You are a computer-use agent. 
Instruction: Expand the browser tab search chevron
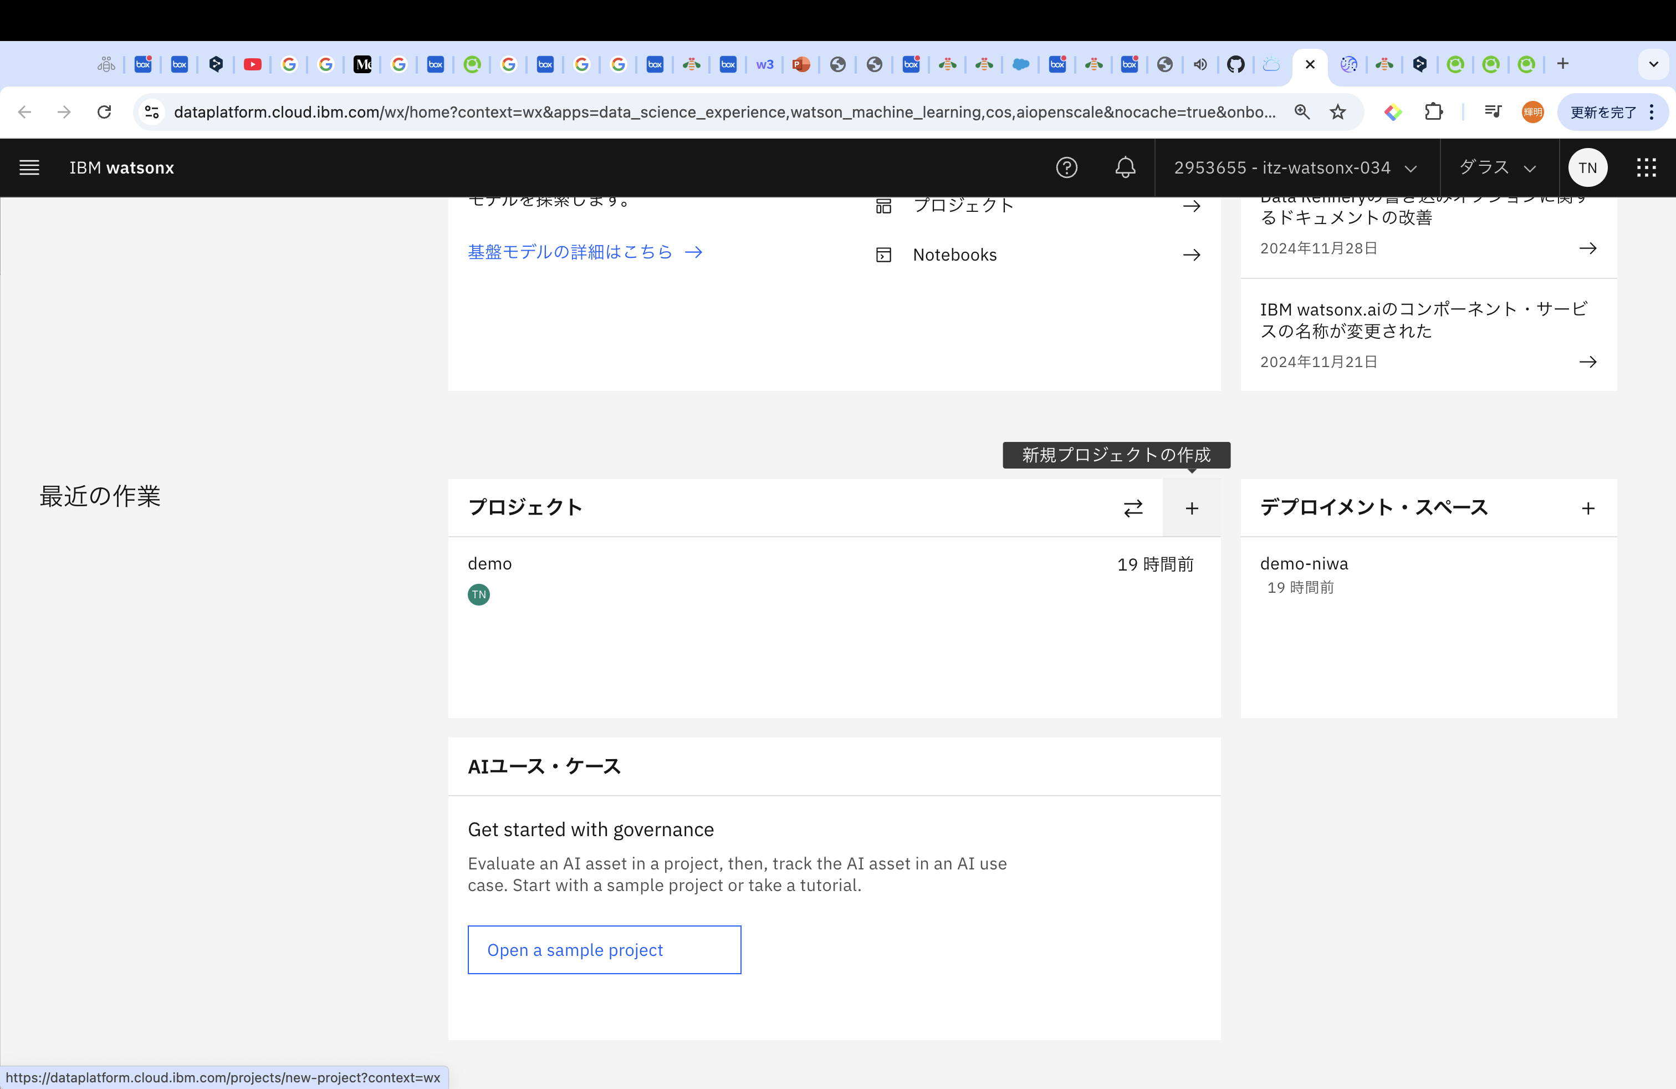(1653, 64)
